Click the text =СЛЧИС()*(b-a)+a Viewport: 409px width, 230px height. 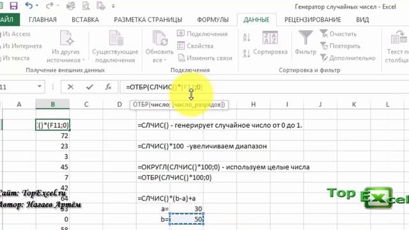[x=166, y=199]
